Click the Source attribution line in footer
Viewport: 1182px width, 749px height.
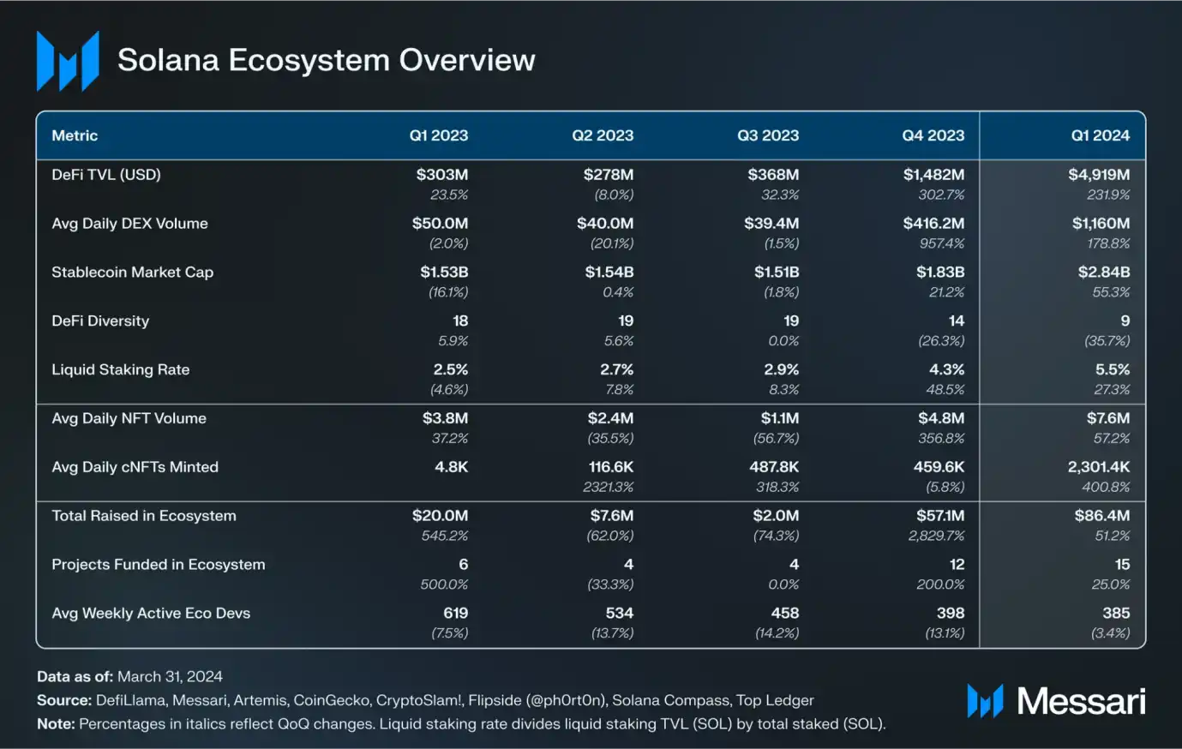coord(425,700)
